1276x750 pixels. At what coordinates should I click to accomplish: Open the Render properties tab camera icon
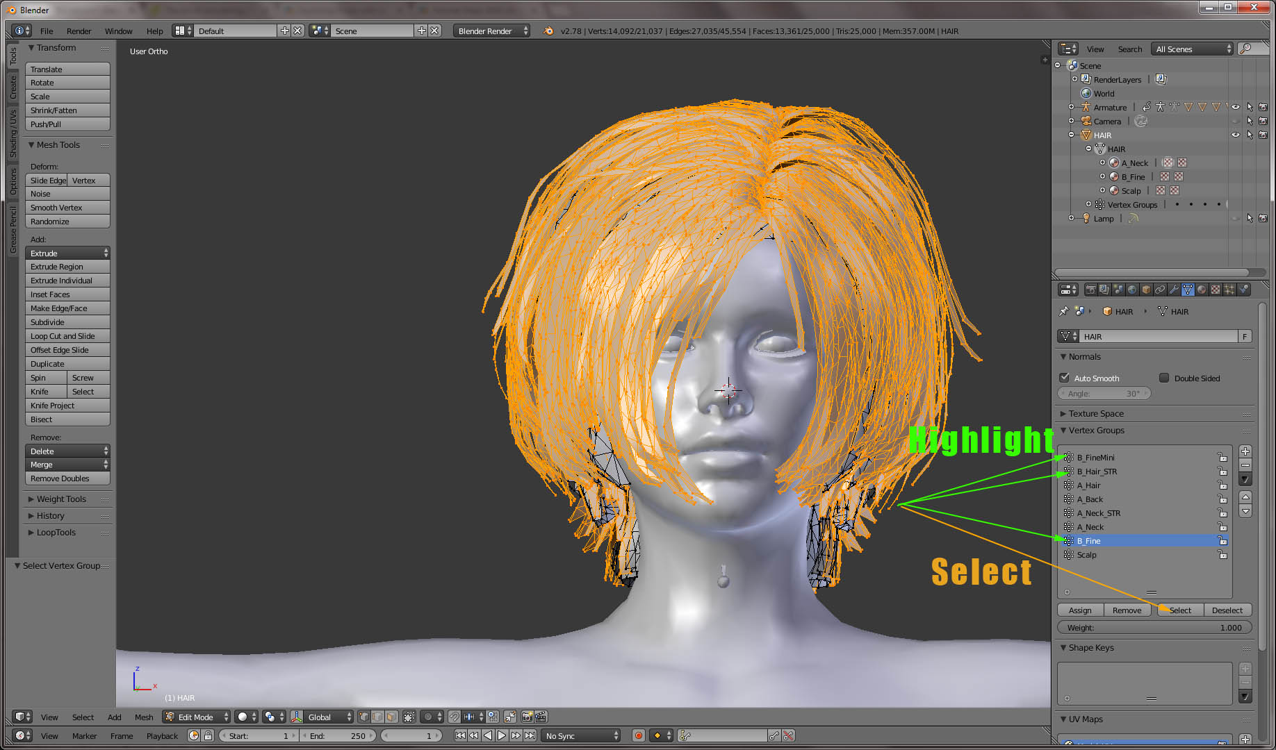[1090, 290]
